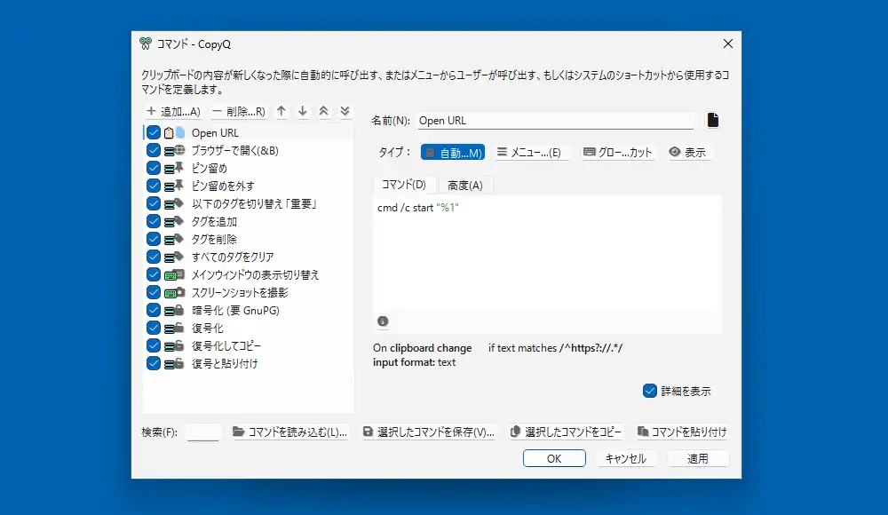Click the move command up arrow

281,111
